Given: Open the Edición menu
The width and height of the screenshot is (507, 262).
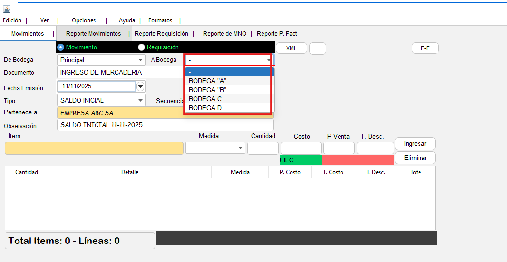Looking at the screenshot, I should (12, 20).
